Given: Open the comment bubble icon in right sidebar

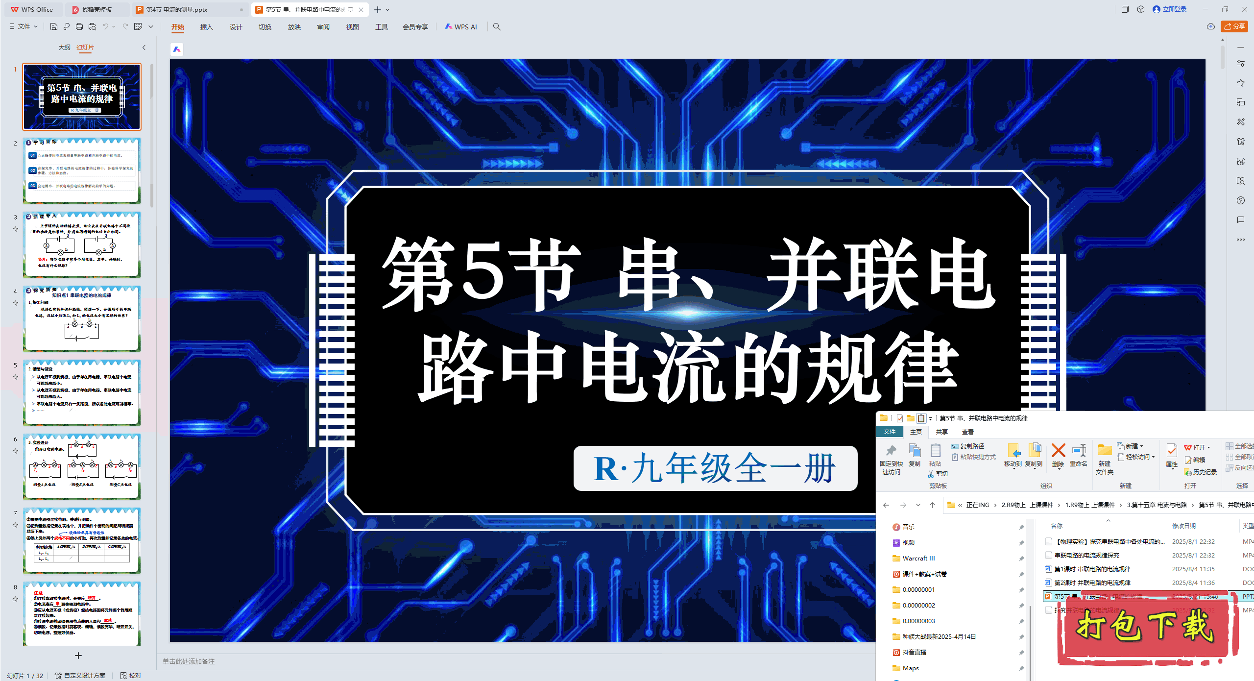Looking at the screenshot, I should 1241,220.
